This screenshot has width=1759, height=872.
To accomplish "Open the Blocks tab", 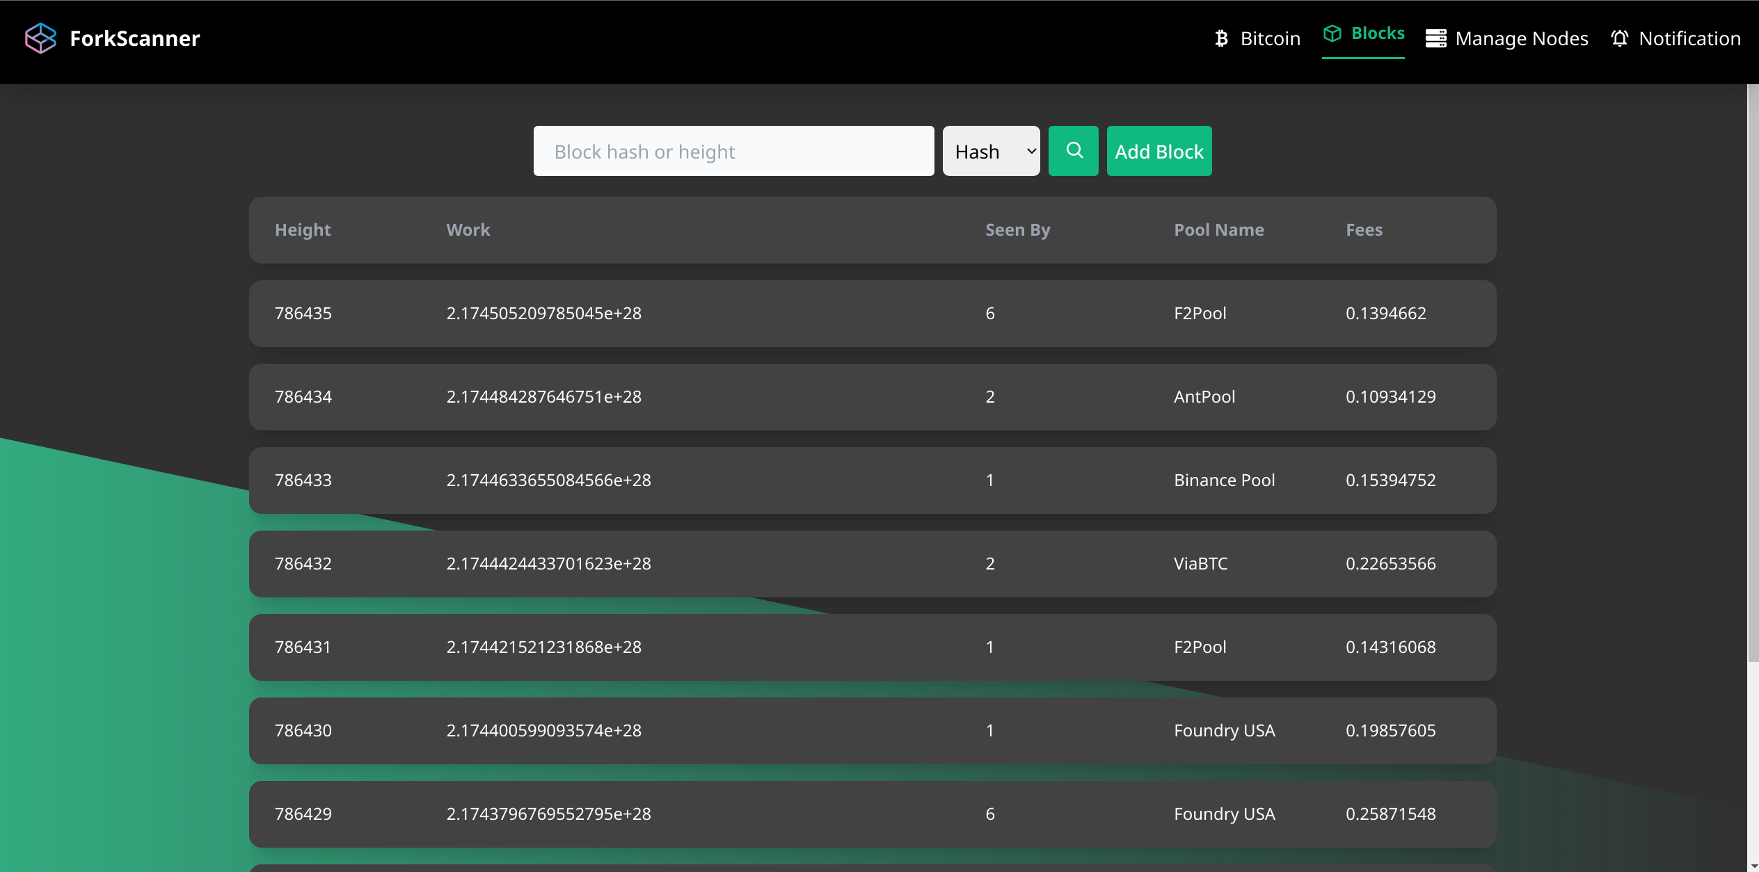I will pos(1377,33).
